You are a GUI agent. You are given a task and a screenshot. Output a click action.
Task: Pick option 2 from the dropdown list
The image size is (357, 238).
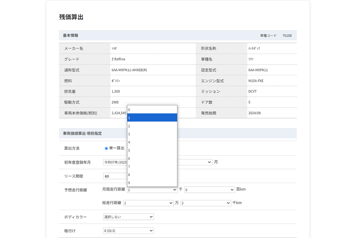(x=152, y=126)
